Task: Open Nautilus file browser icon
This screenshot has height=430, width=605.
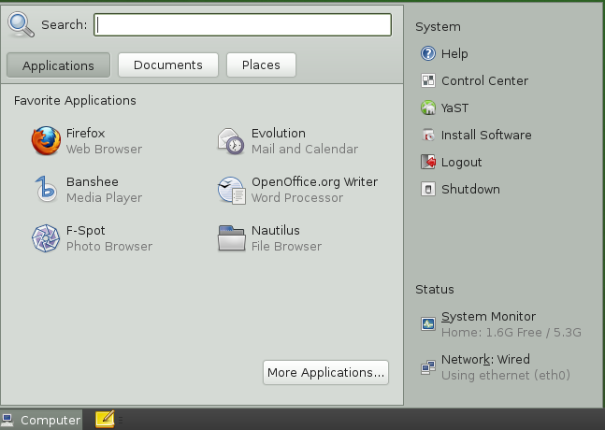Action: tap(231, 238)
